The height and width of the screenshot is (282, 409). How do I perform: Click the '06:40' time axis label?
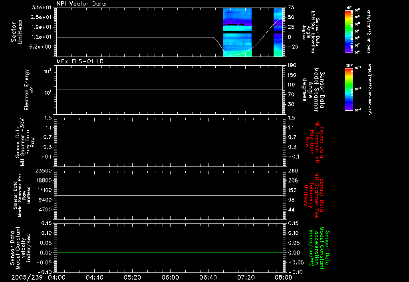(x=208, y=277)
